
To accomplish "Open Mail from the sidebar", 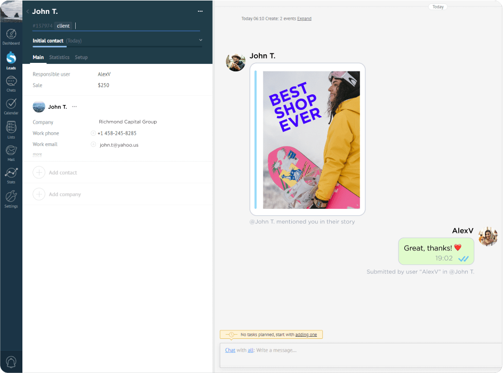I will (x=11, y=152).
